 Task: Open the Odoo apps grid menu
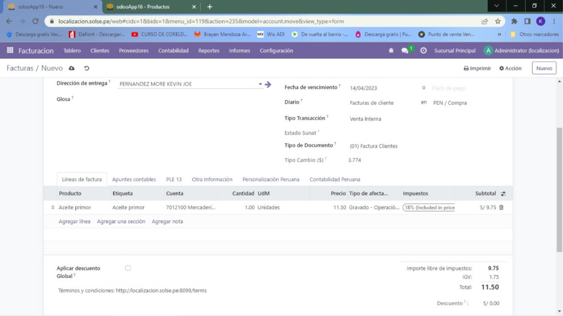(10, 51)
